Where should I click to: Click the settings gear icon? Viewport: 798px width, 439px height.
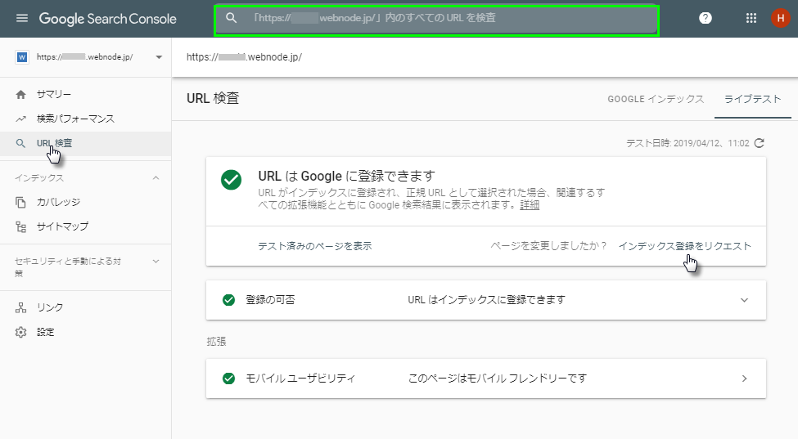[20, 332]
